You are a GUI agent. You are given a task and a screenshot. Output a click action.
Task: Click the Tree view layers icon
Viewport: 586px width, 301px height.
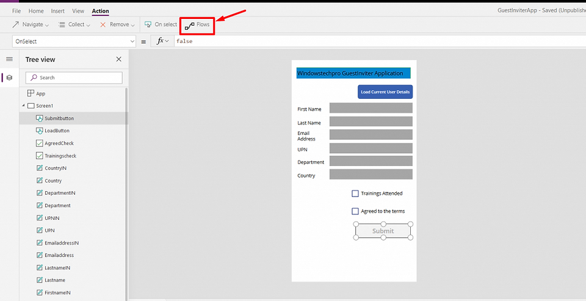9,78
